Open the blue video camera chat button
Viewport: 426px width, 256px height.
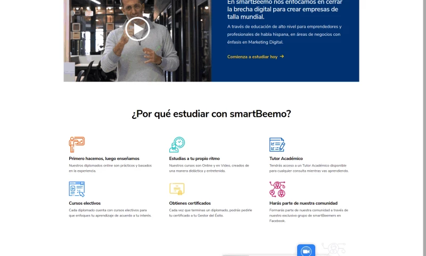(x=306, y=250)
